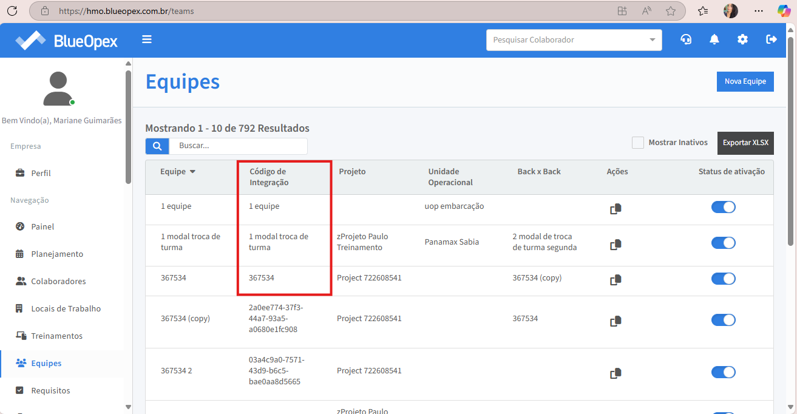The image size is (797, 414).
Task: Click the Nova Equipe button
Action: pos(745,81)
